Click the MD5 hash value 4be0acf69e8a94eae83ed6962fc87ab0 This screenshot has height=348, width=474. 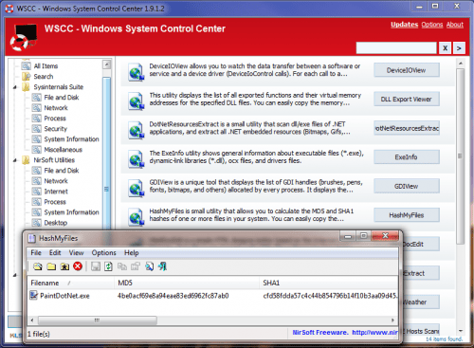tap(173, 296)
